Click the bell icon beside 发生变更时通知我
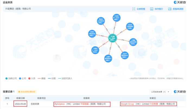This screenshot has height=109, width=188. coord(19,92)
